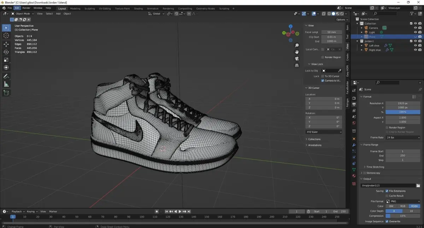Screen dimensions: 424x228
Task: Select the Move tool
Action: click(x=6, y=44)
